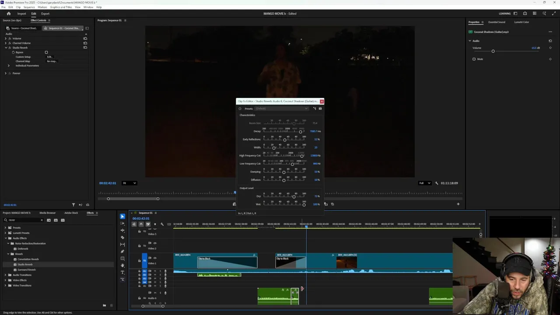Toggle insert sequences as nests icon
This screenshot has width=560, height=315.
134,224
